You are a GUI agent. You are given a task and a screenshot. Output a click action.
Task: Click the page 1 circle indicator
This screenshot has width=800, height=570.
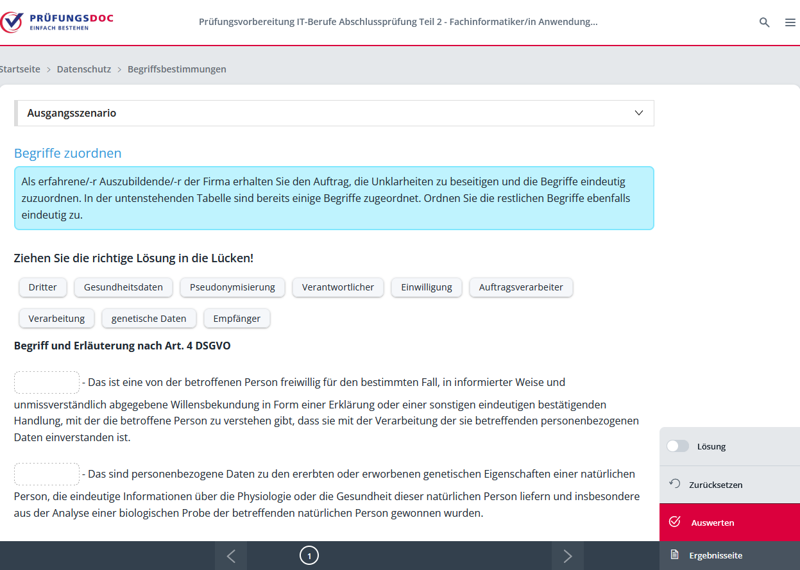tap(309, 556)
